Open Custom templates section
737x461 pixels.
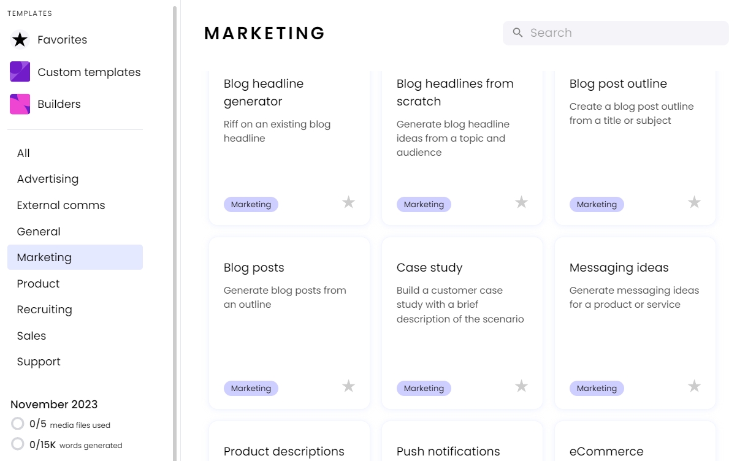click(x=89, y=72)
